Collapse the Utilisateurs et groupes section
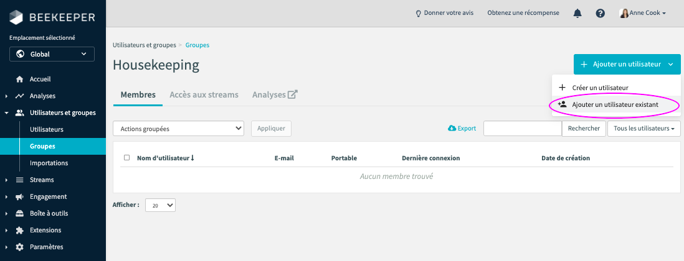The image size is (684, 261). 6,113
